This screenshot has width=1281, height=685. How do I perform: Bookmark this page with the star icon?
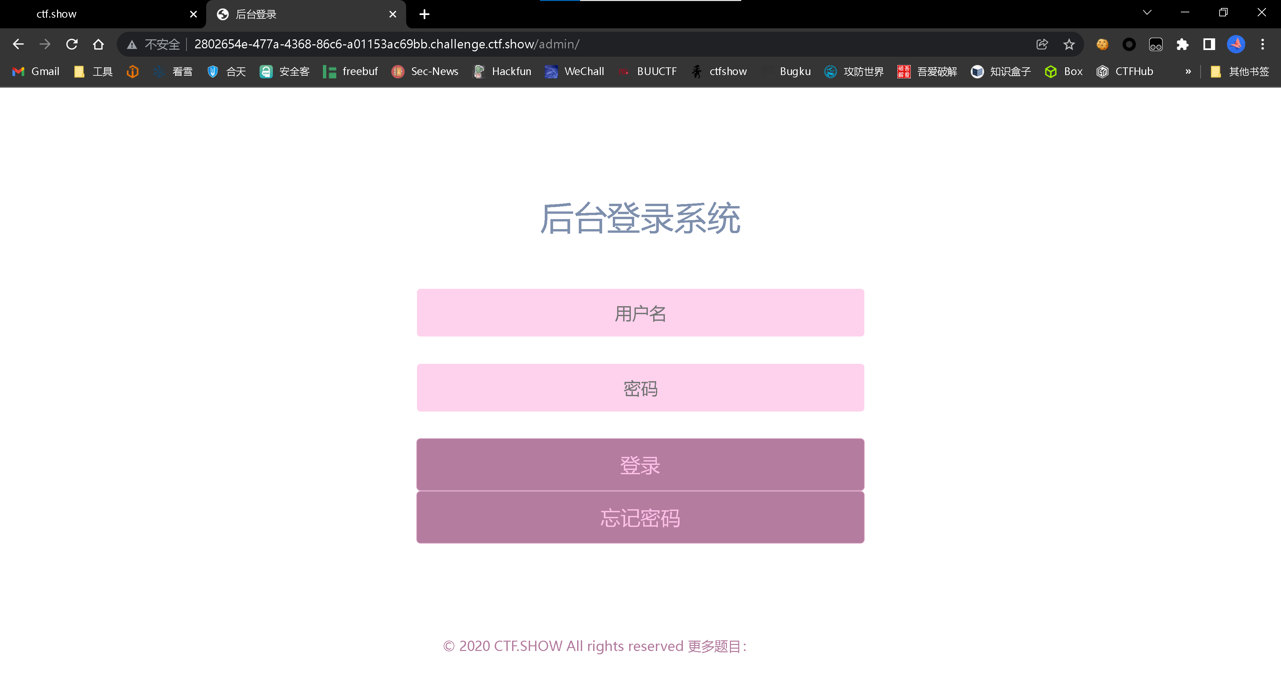(x=1069, y=44)
